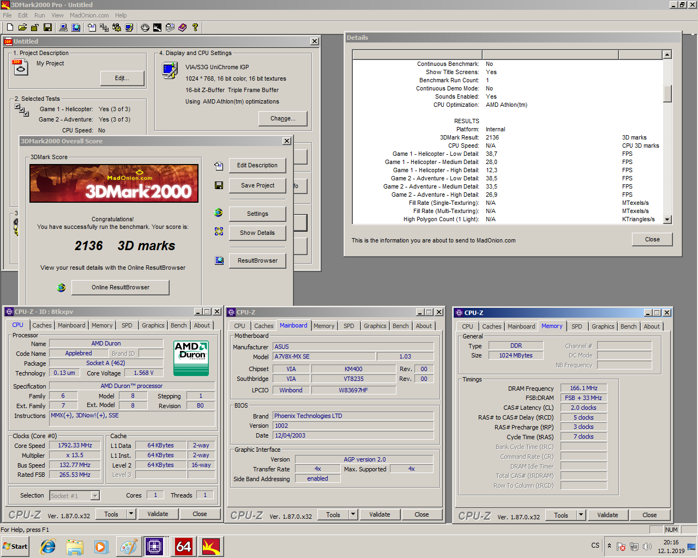Click the globe icon beside Online ResultBrowser
The height and width of the screenshot is (558, 698).
point(61,287)
